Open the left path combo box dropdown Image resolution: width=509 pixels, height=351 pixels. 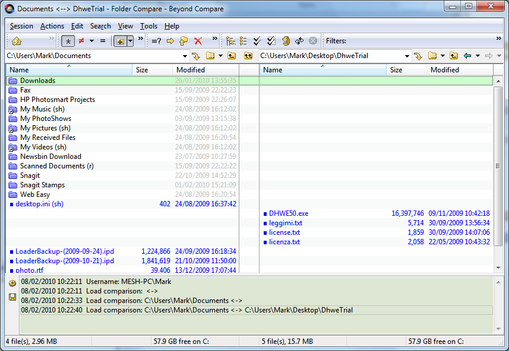[184, 55]
